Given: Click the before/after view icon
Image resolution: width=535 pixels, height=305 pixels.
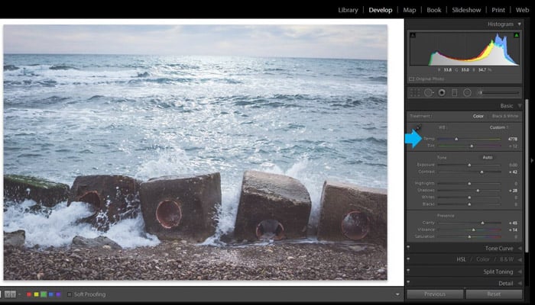Looking at the screenshot, I should (x=10, y=294).
